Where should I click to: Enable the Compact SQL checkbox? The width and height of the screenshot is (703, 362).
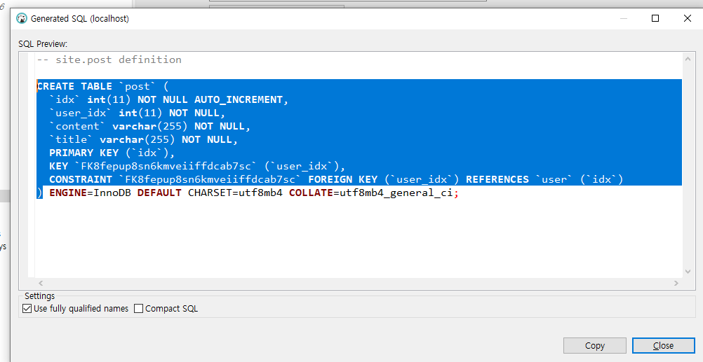(x=138, y=308)
